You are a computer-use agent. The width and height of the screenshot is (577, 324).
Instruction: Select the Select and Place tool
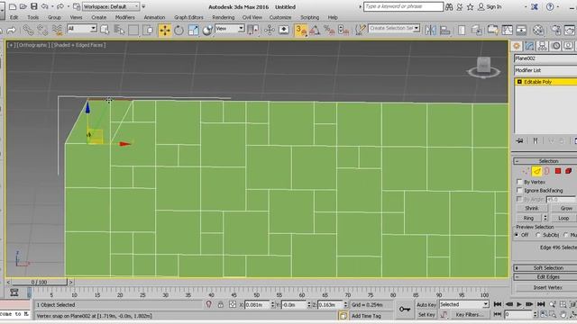207,30
